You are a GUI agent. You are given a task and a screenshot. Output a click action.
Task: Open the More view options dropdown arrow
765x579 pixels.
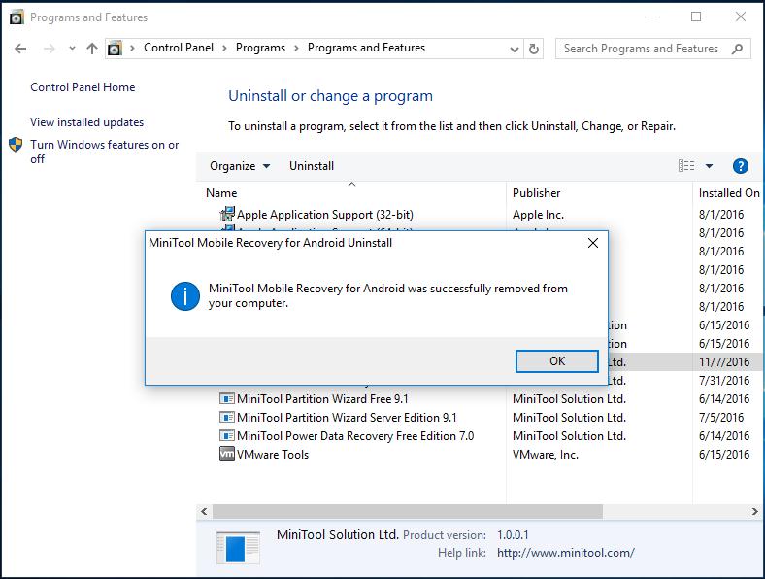click(709, 166)
